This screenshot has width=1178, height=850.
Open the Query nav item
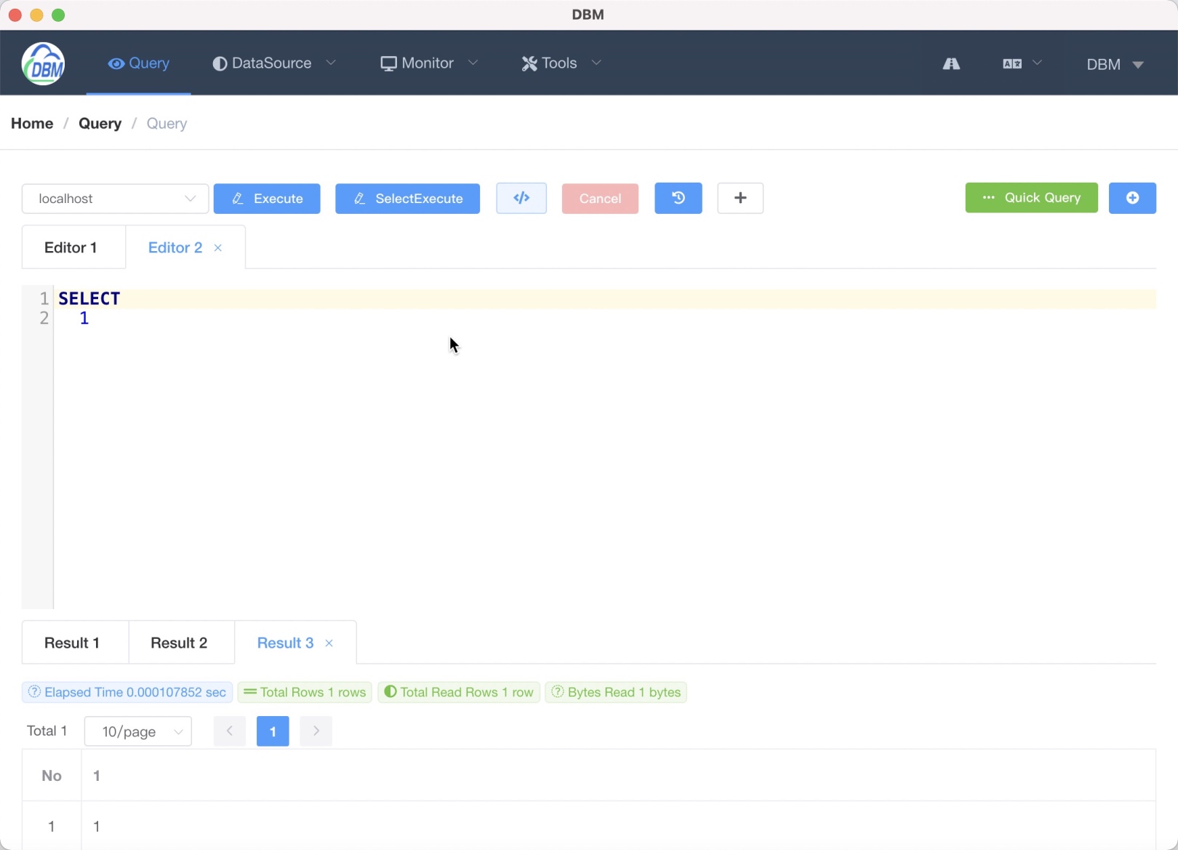click(138, 63)
